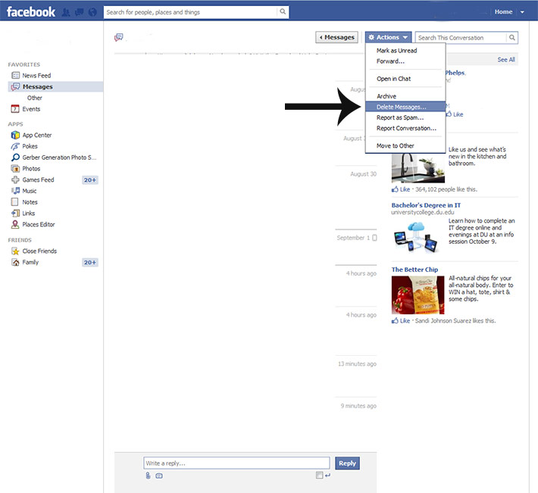Screen dimensions: 538x493
Task: Click the Games Feed icon
Action: click(x=15, y=179)
